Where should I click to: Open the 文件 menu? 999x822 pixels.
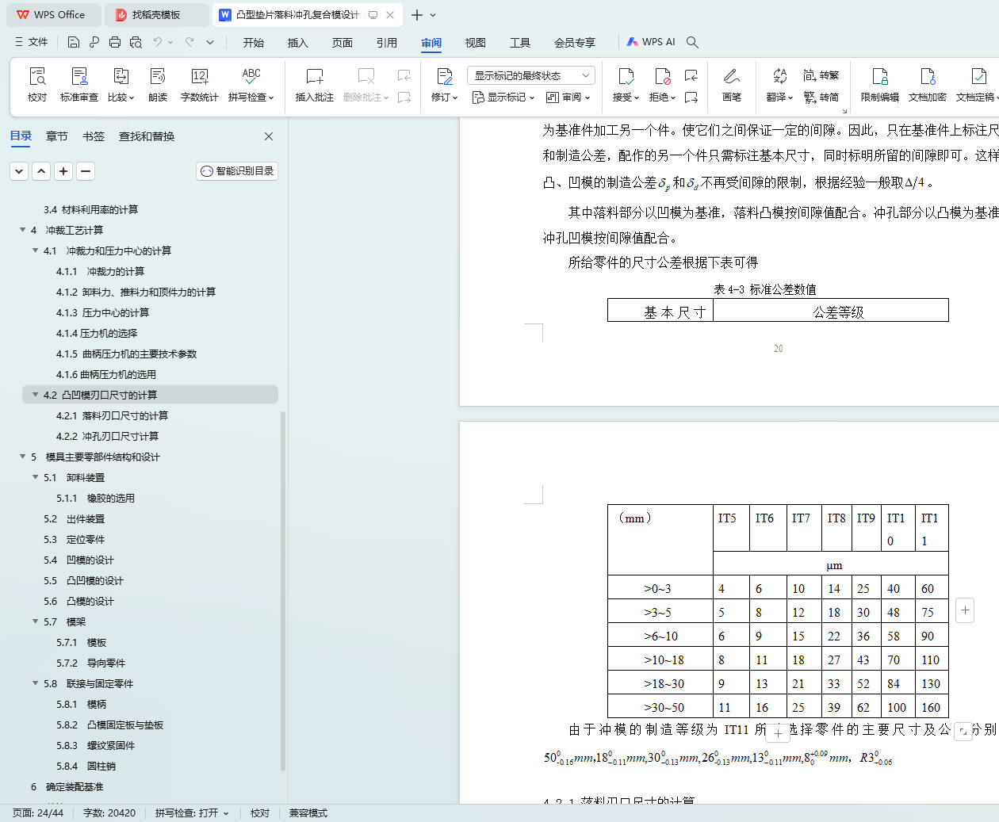pyautogui.click(x=32, y=42)
